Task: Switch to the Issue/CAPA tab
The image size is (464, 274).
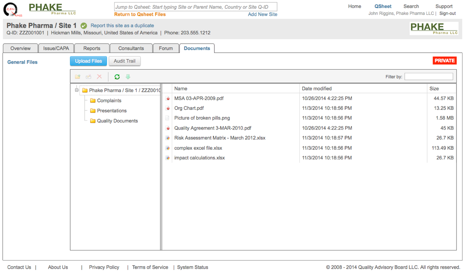Action: 56,48
